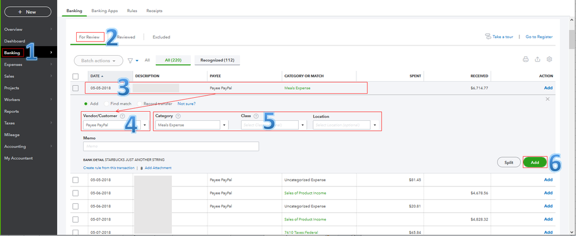
Task: Click the Split button
Action: tap(509, 162)
